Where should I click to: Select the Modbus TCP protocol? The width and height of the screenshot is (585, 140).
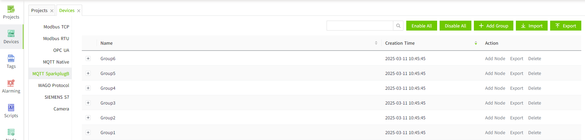coord(56,27)
